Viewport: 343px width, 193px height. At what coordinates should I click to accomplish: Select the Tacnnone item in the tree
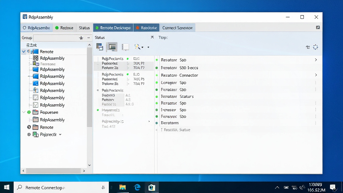(48, 64)
